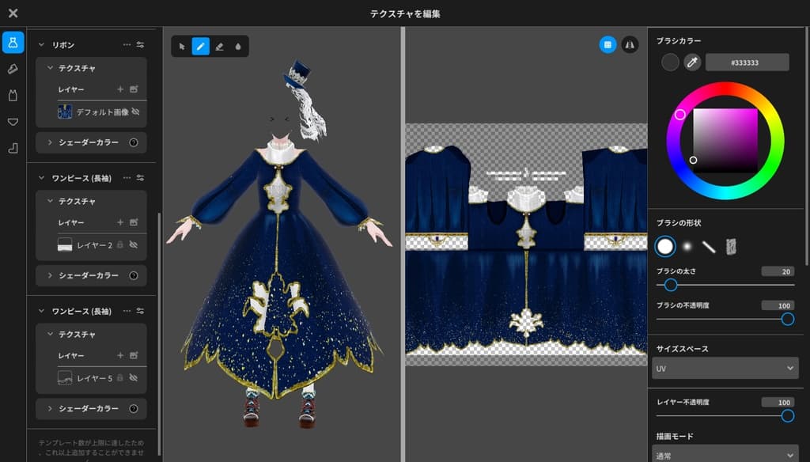Select the cursor selection tool

coord(182,47)
